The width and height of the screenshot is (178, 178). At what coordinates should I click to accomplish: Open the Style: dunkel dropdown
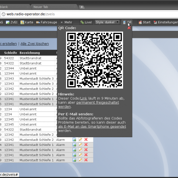click(107, 22)
